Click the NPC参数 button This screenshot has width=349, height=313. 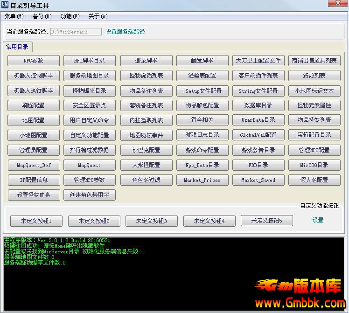pyautogui.click(x=34, y=61)
